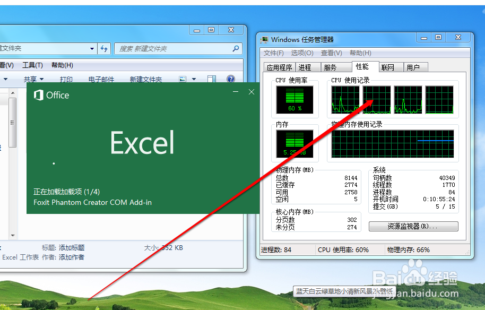Click the third CPU history graph

408,100
